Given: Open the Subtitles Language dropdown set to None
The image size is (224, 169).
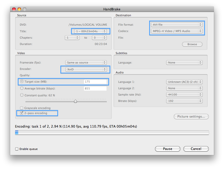Looking at the screenshot, I should tap(184, 63).
